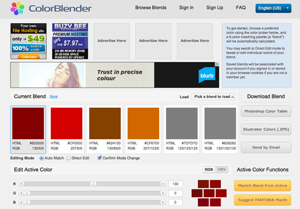
Task: Click the ColorBlender flower logo
Action: [17, 8]
